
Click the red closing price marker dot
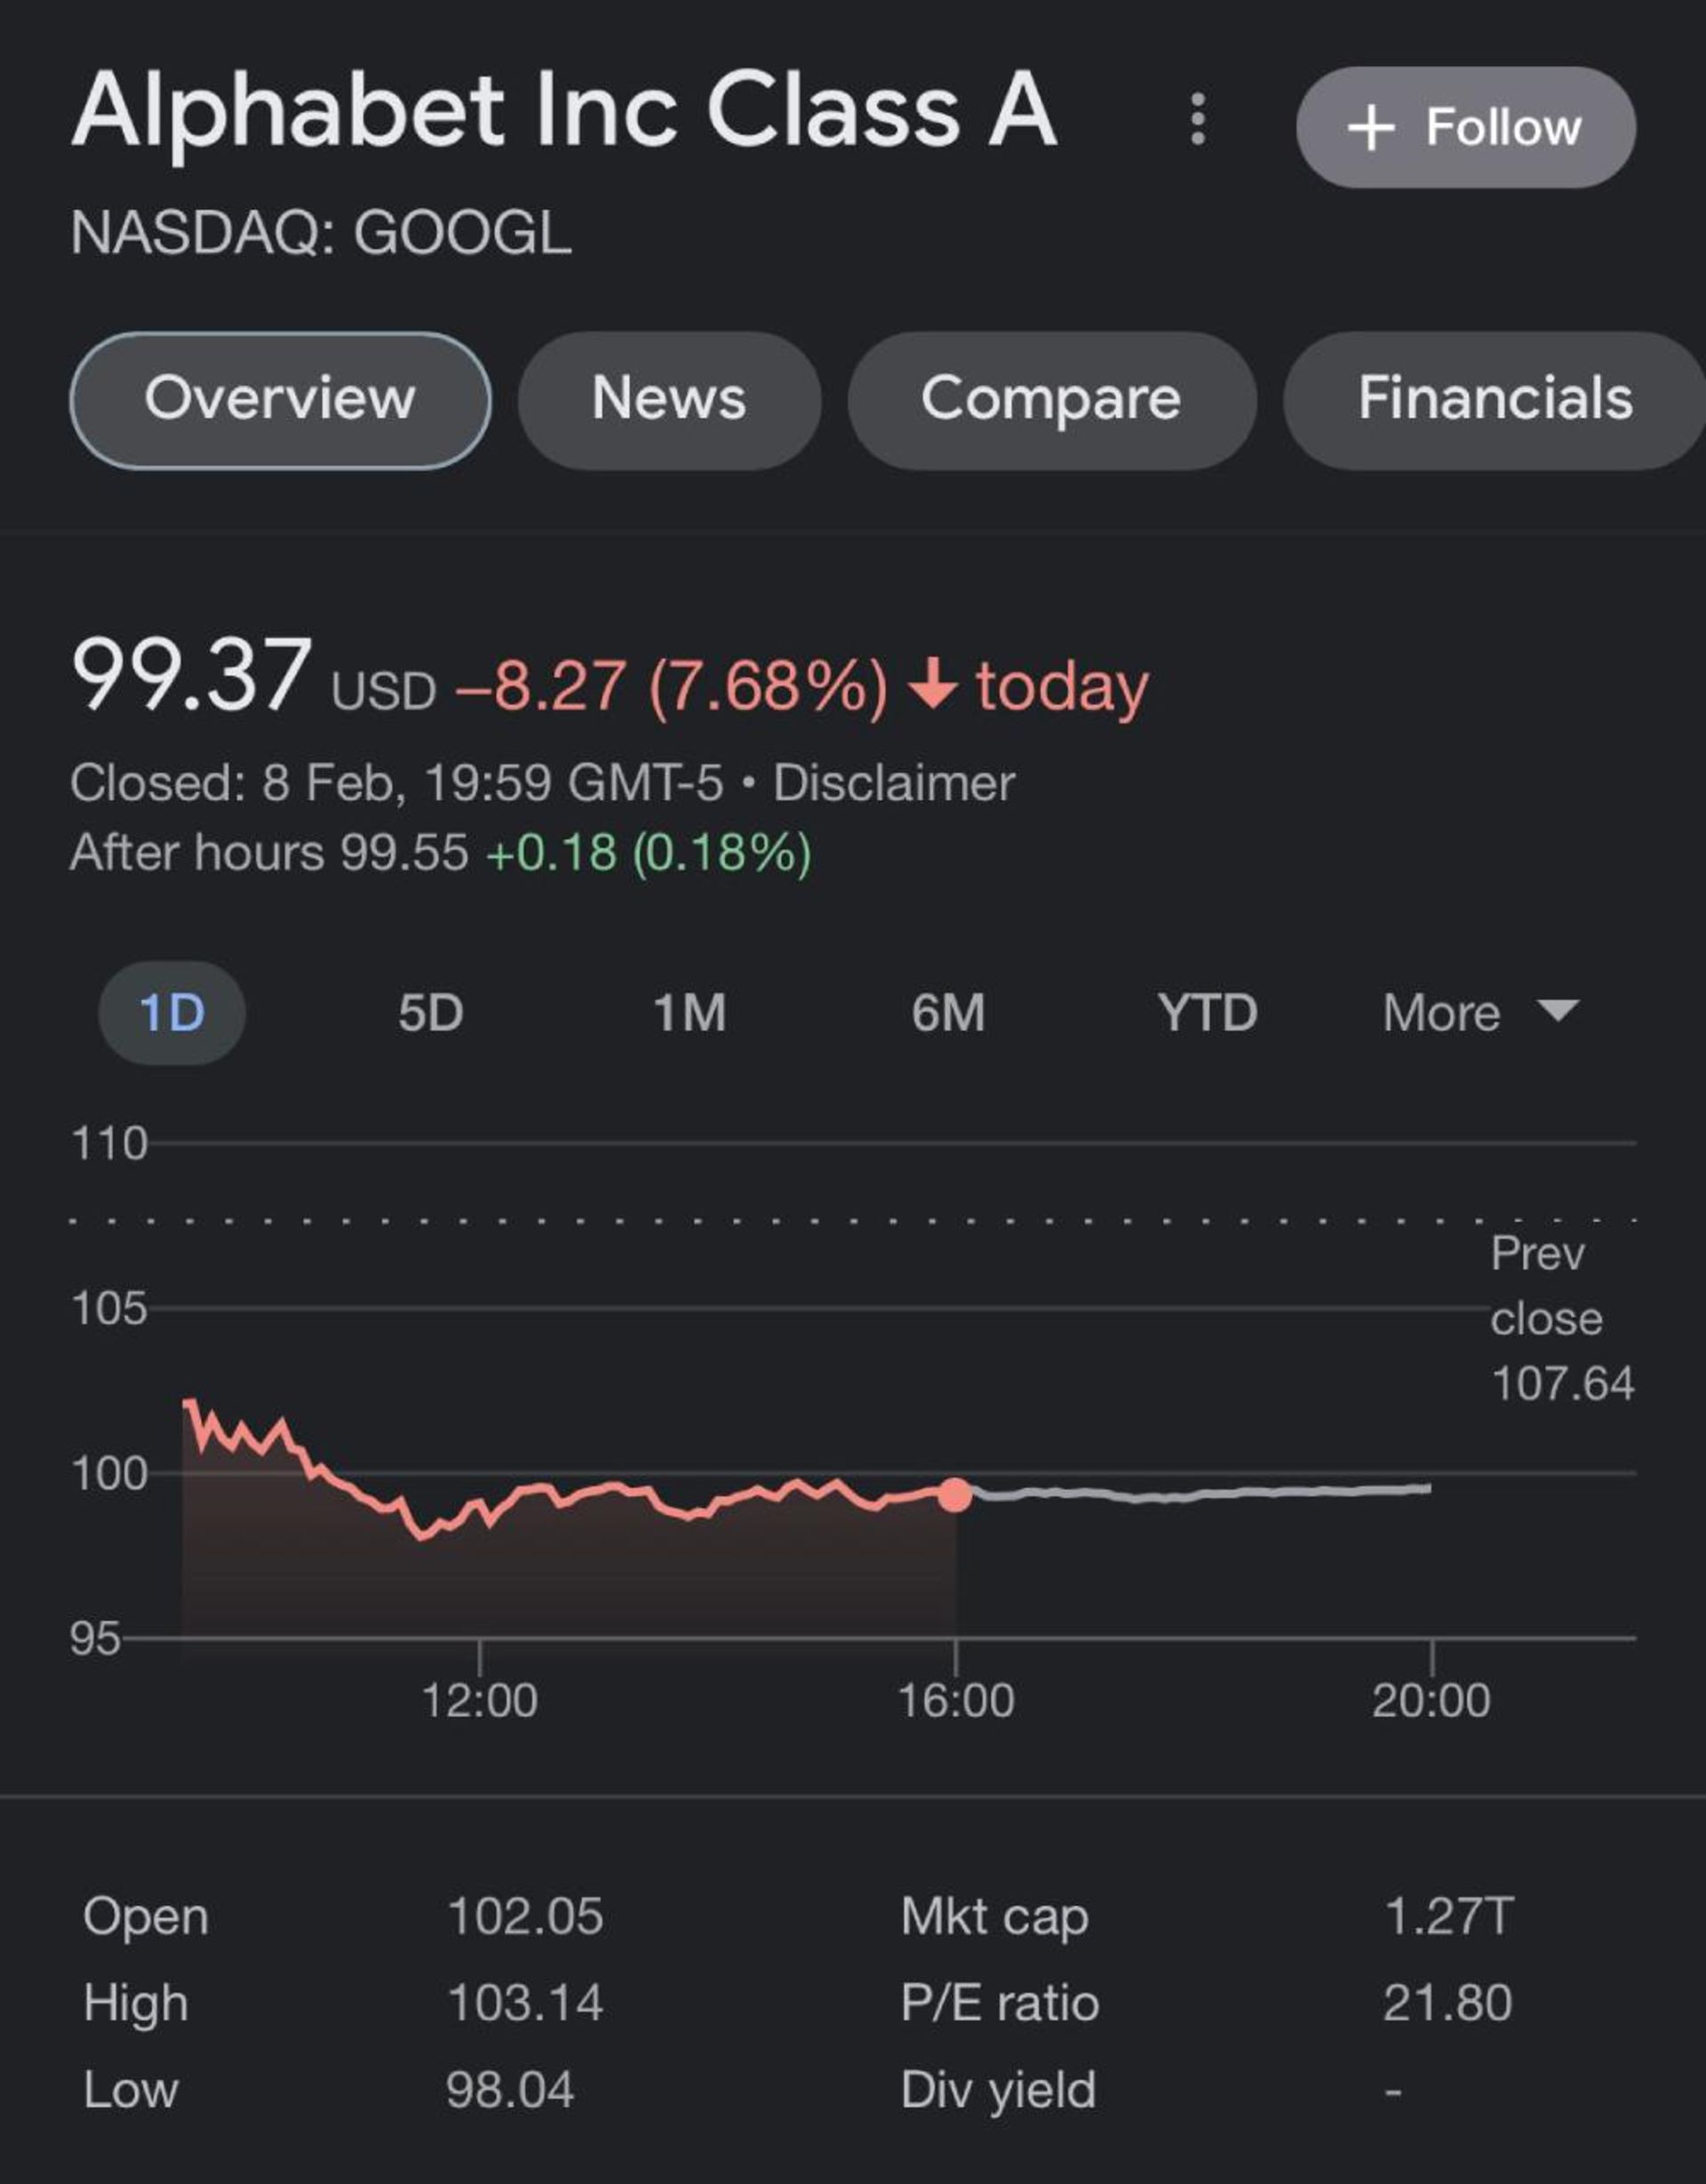[x=955, y=1495]
